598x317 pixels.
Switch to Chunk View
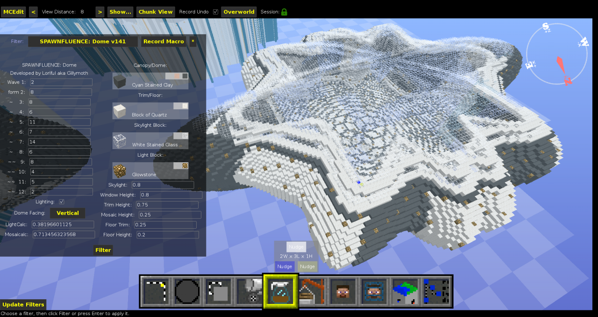pos(156,12)
